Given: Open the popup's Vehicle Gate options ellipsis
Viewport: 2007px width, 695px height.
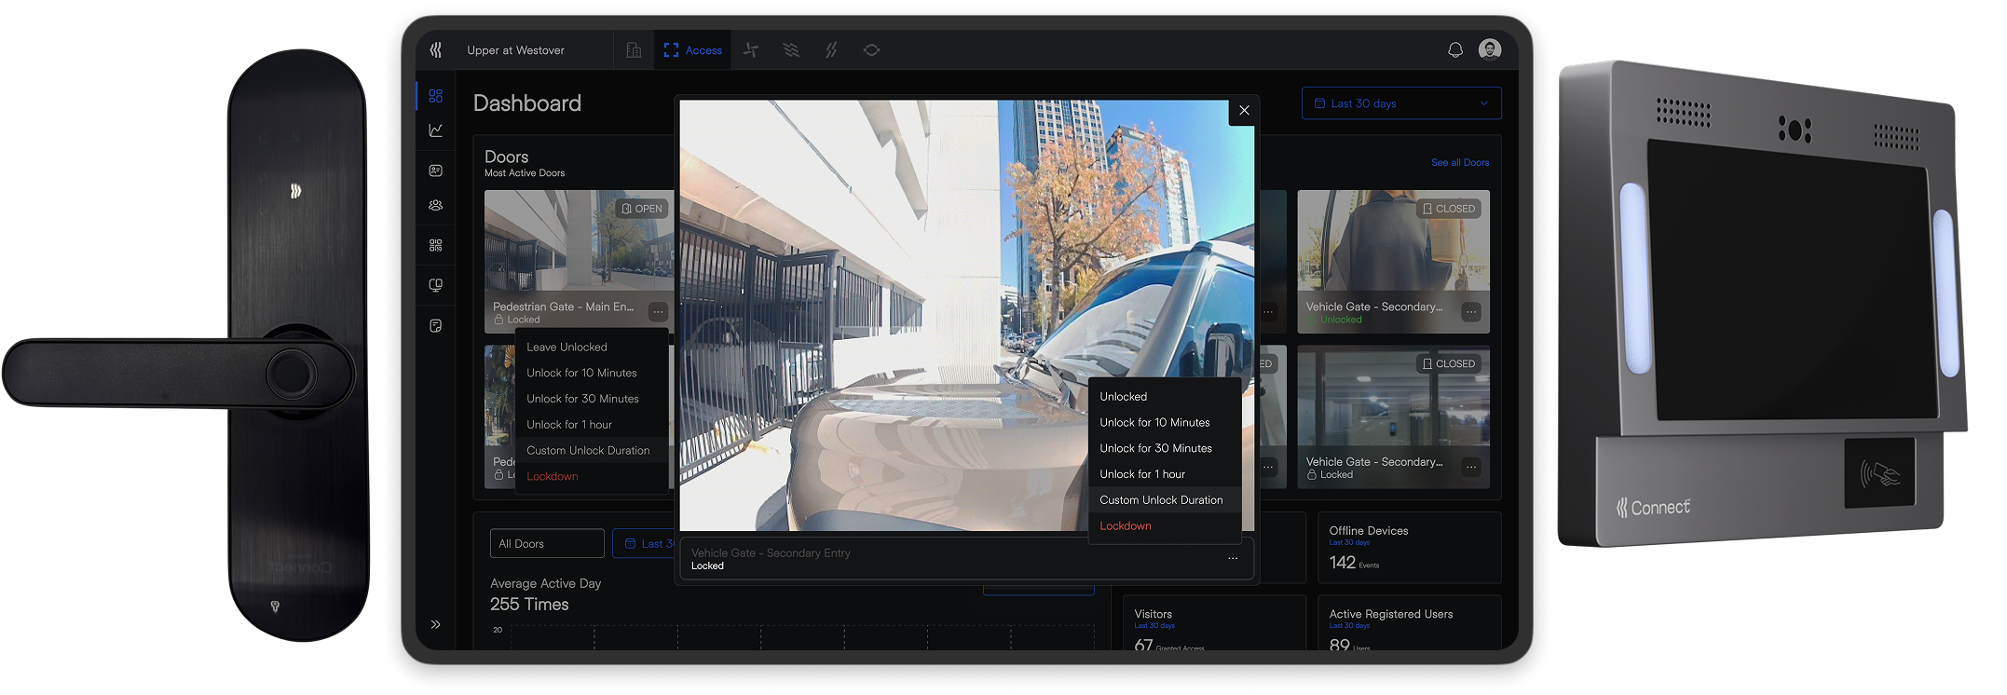Looking at the screenshot, I should (1233, 558).
